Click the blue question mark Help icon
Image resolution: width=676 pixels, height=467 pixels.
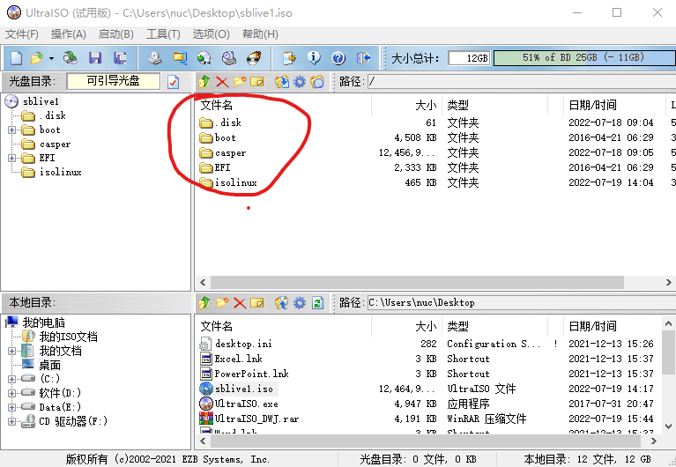point(338,58)
